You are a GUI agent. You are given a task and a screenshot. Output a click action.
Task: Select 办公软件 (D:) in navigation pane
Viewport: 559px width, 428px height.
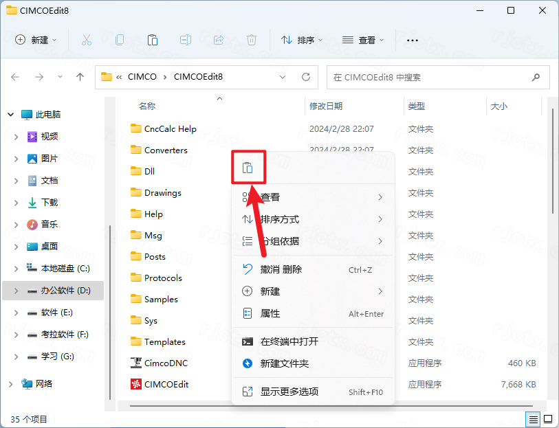pyautogui.click(x=53, y=291)
